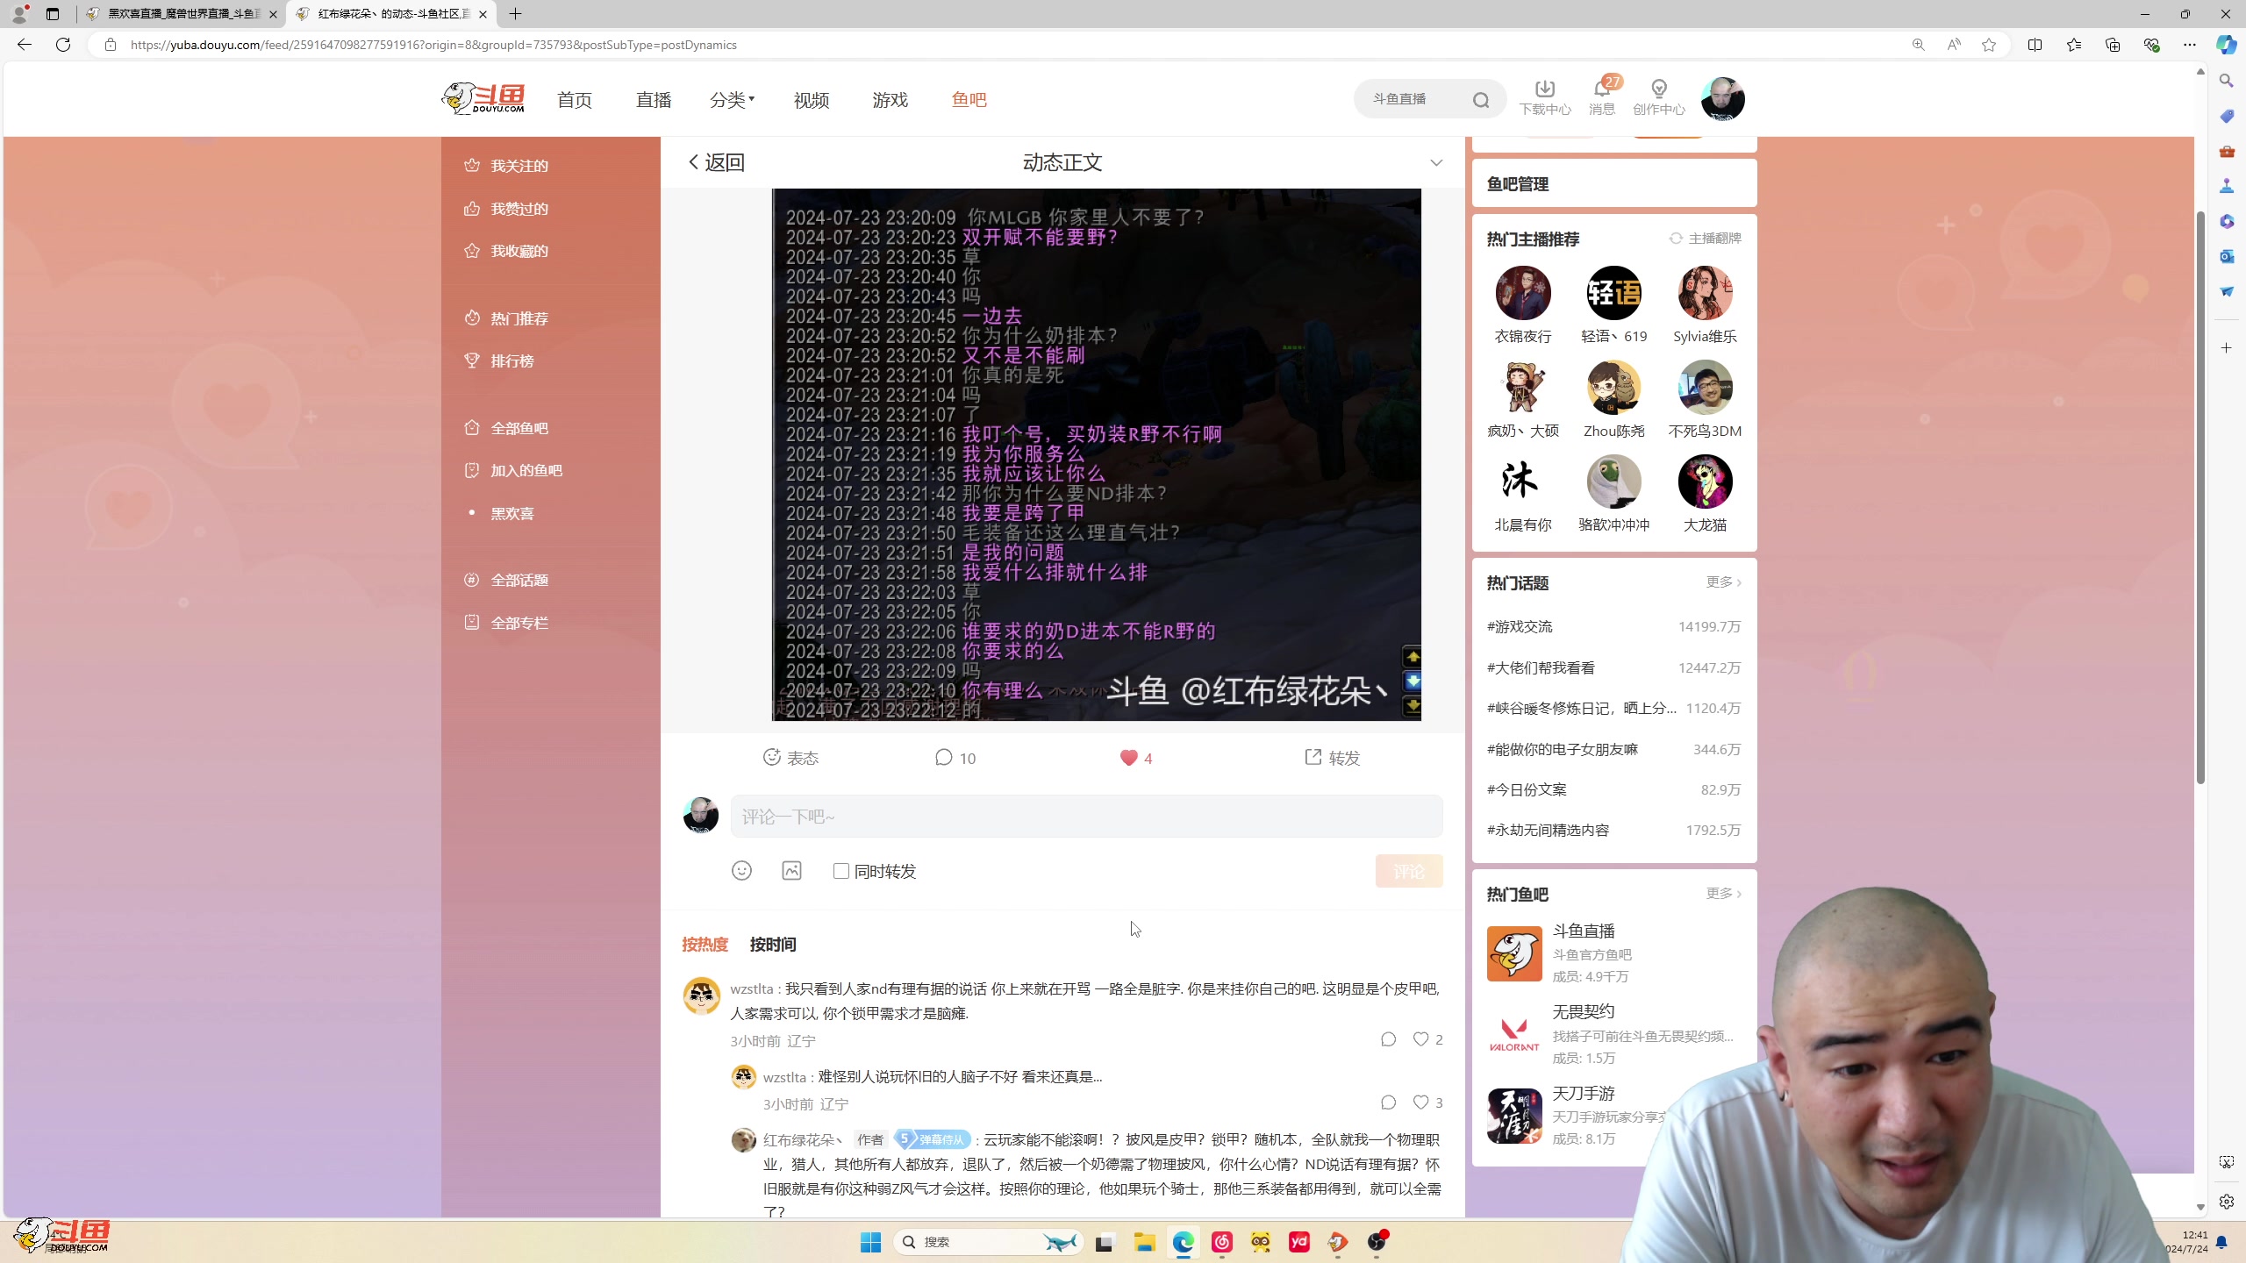Viewport: 2246px width, 1263px height.
Task: Open topic #大佬们帮我看看
Action: click(1541, 667)
